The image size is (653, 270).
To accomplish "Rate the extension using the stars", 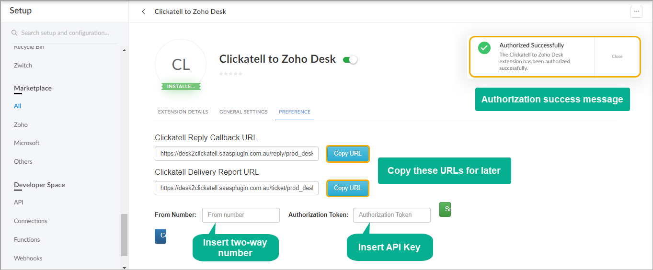I will [231, 74].
